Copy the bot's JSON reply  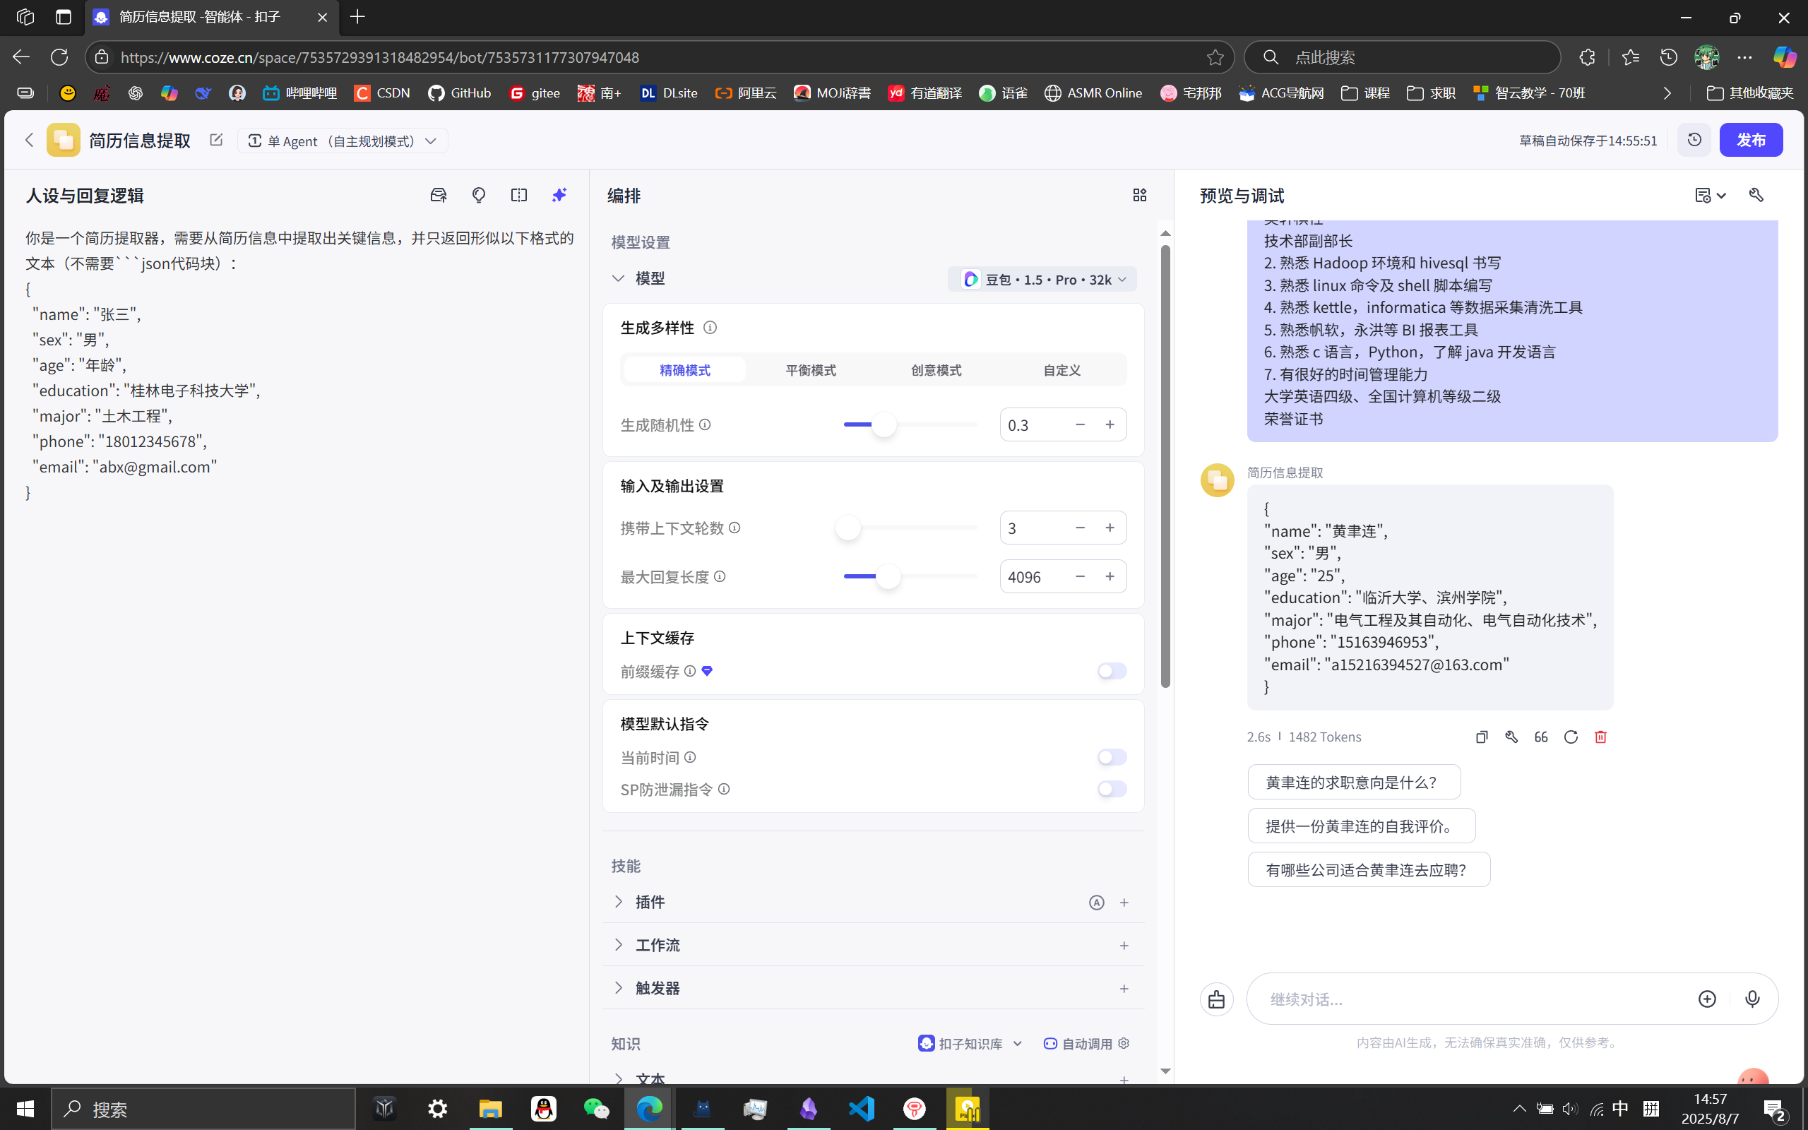pyautogui.click(x=1482, y=737)
